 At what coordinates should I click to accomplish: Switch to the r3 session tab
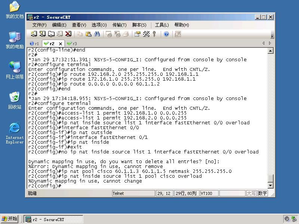click(x=72, y=44)
